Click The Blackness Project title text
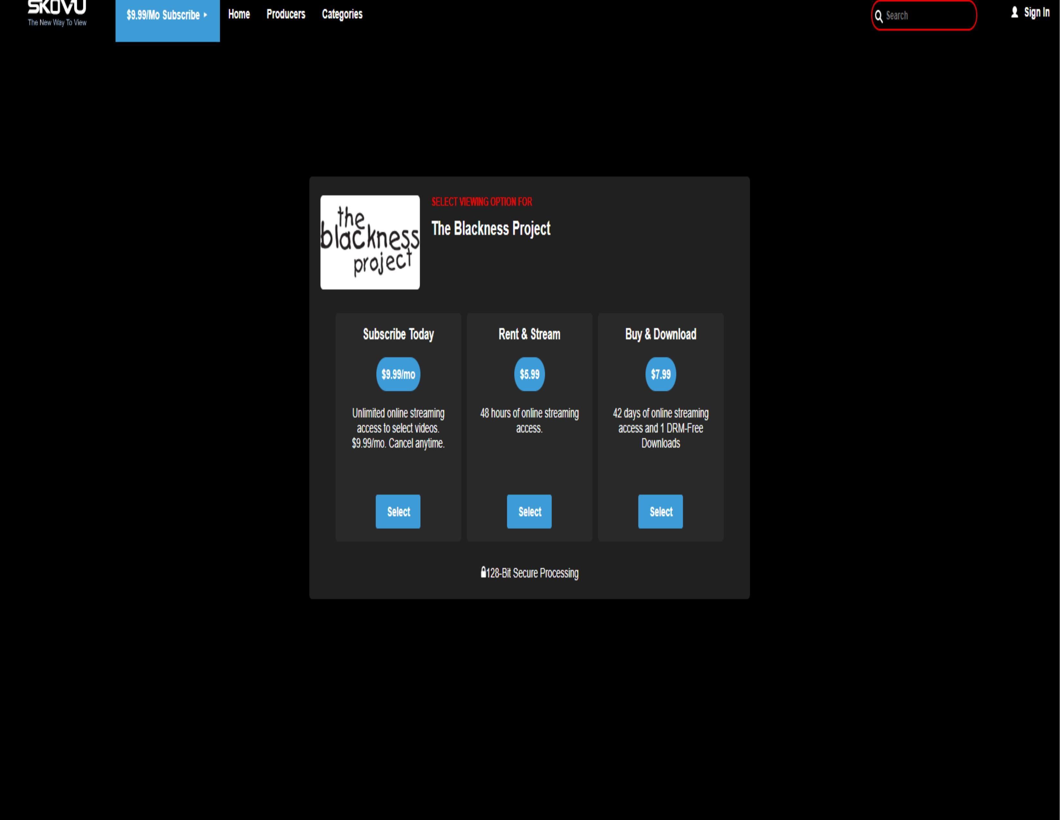The image size is (1062, 820). (491, 228)
